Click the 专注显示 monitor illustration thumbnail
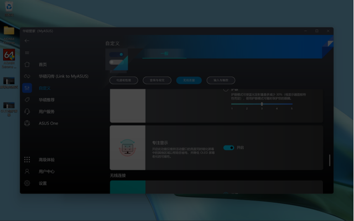354x221 pixels. [128, 148]
